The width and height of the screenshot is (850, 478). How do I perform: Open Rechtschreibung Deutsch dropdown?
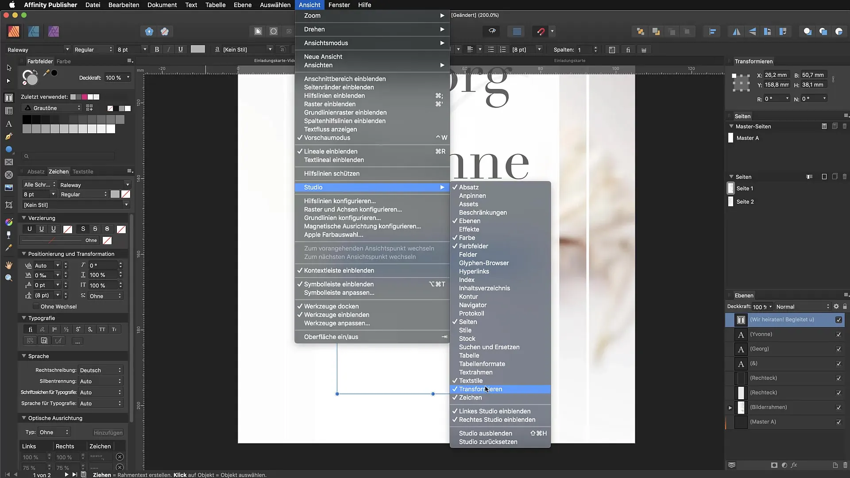coord(100,370)
